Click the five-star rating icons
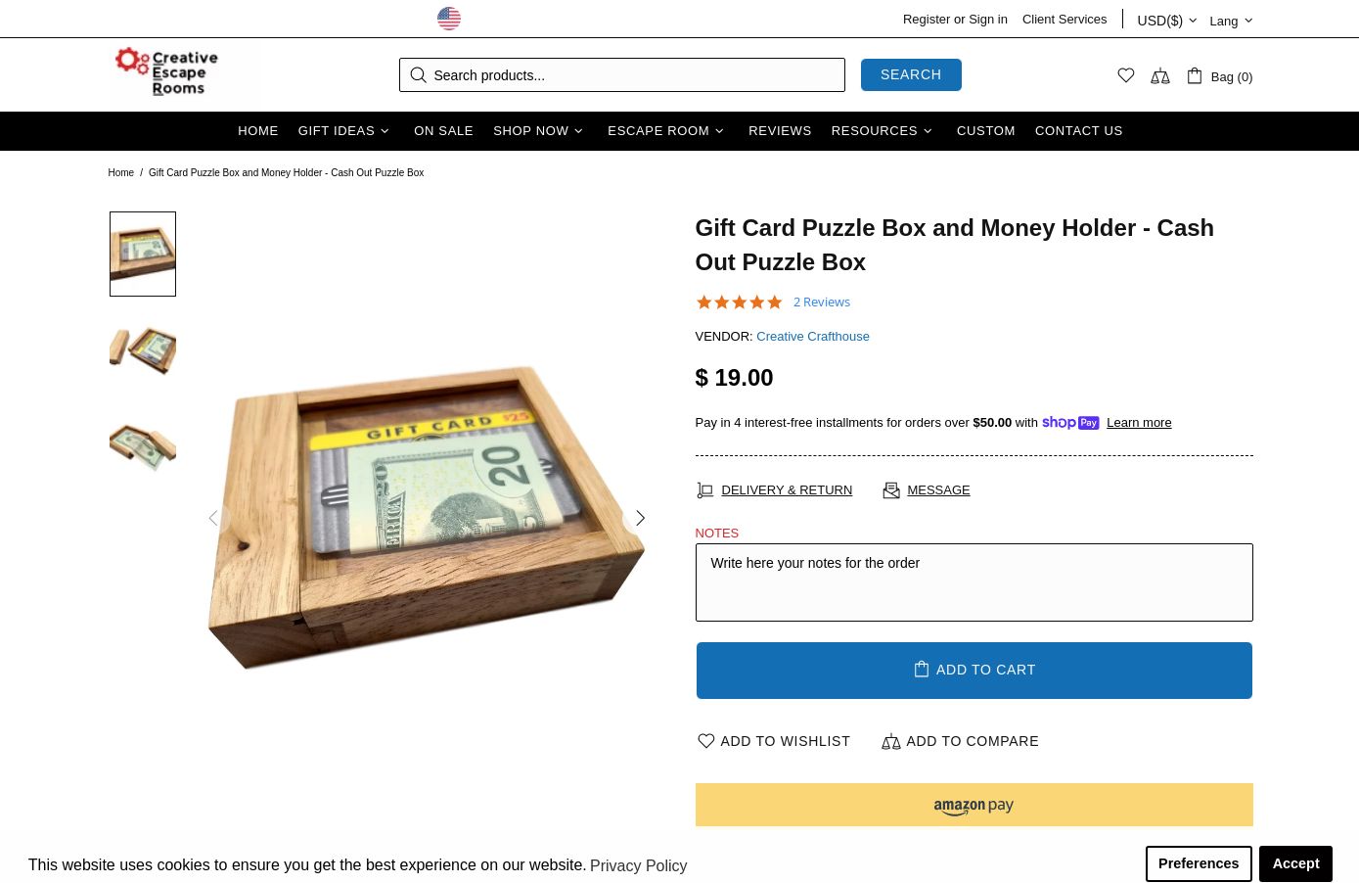Viewport: 1359px width, 883px height. [739, 302]
